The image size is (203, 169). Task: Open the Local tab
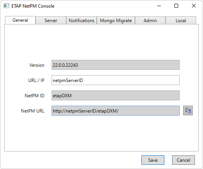[181, 21]
